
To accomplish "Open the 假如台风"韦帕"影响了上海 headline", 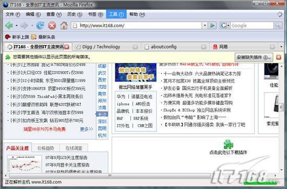I will [x=195, y=117].
